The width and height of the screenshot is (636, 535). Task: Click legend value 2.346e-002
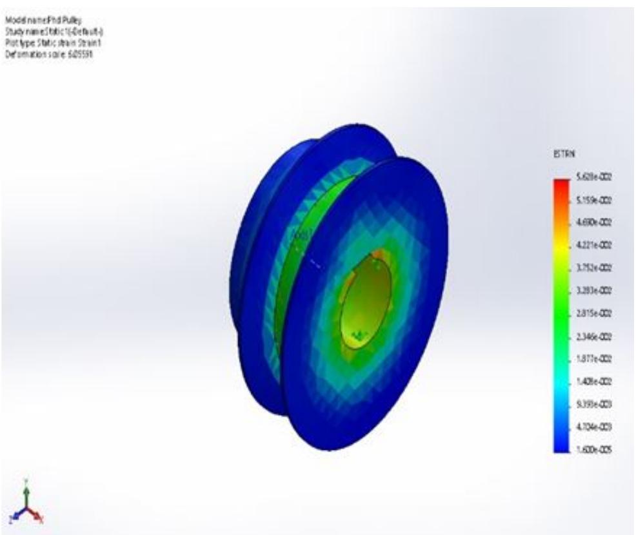click(594, 337)
